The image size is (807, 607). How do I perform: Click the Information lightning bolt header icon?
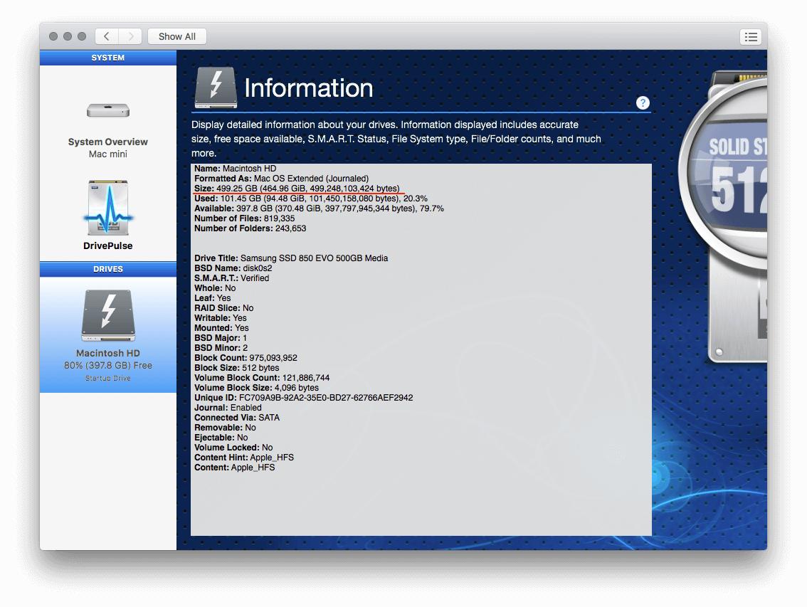215,87
